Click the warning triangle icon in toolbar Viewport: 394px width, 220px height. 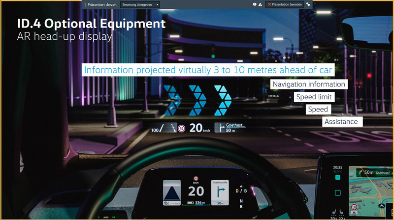click(x=260, y=4)
